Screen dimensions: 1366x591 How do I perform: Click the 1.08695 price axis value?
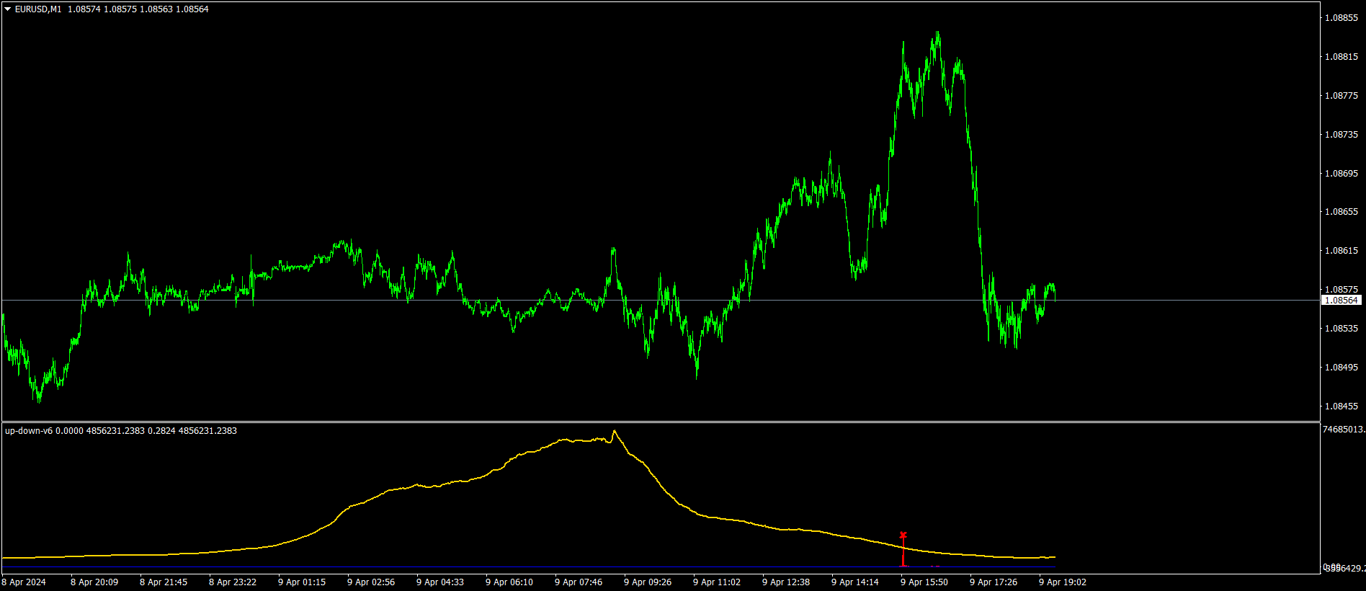1342,174
